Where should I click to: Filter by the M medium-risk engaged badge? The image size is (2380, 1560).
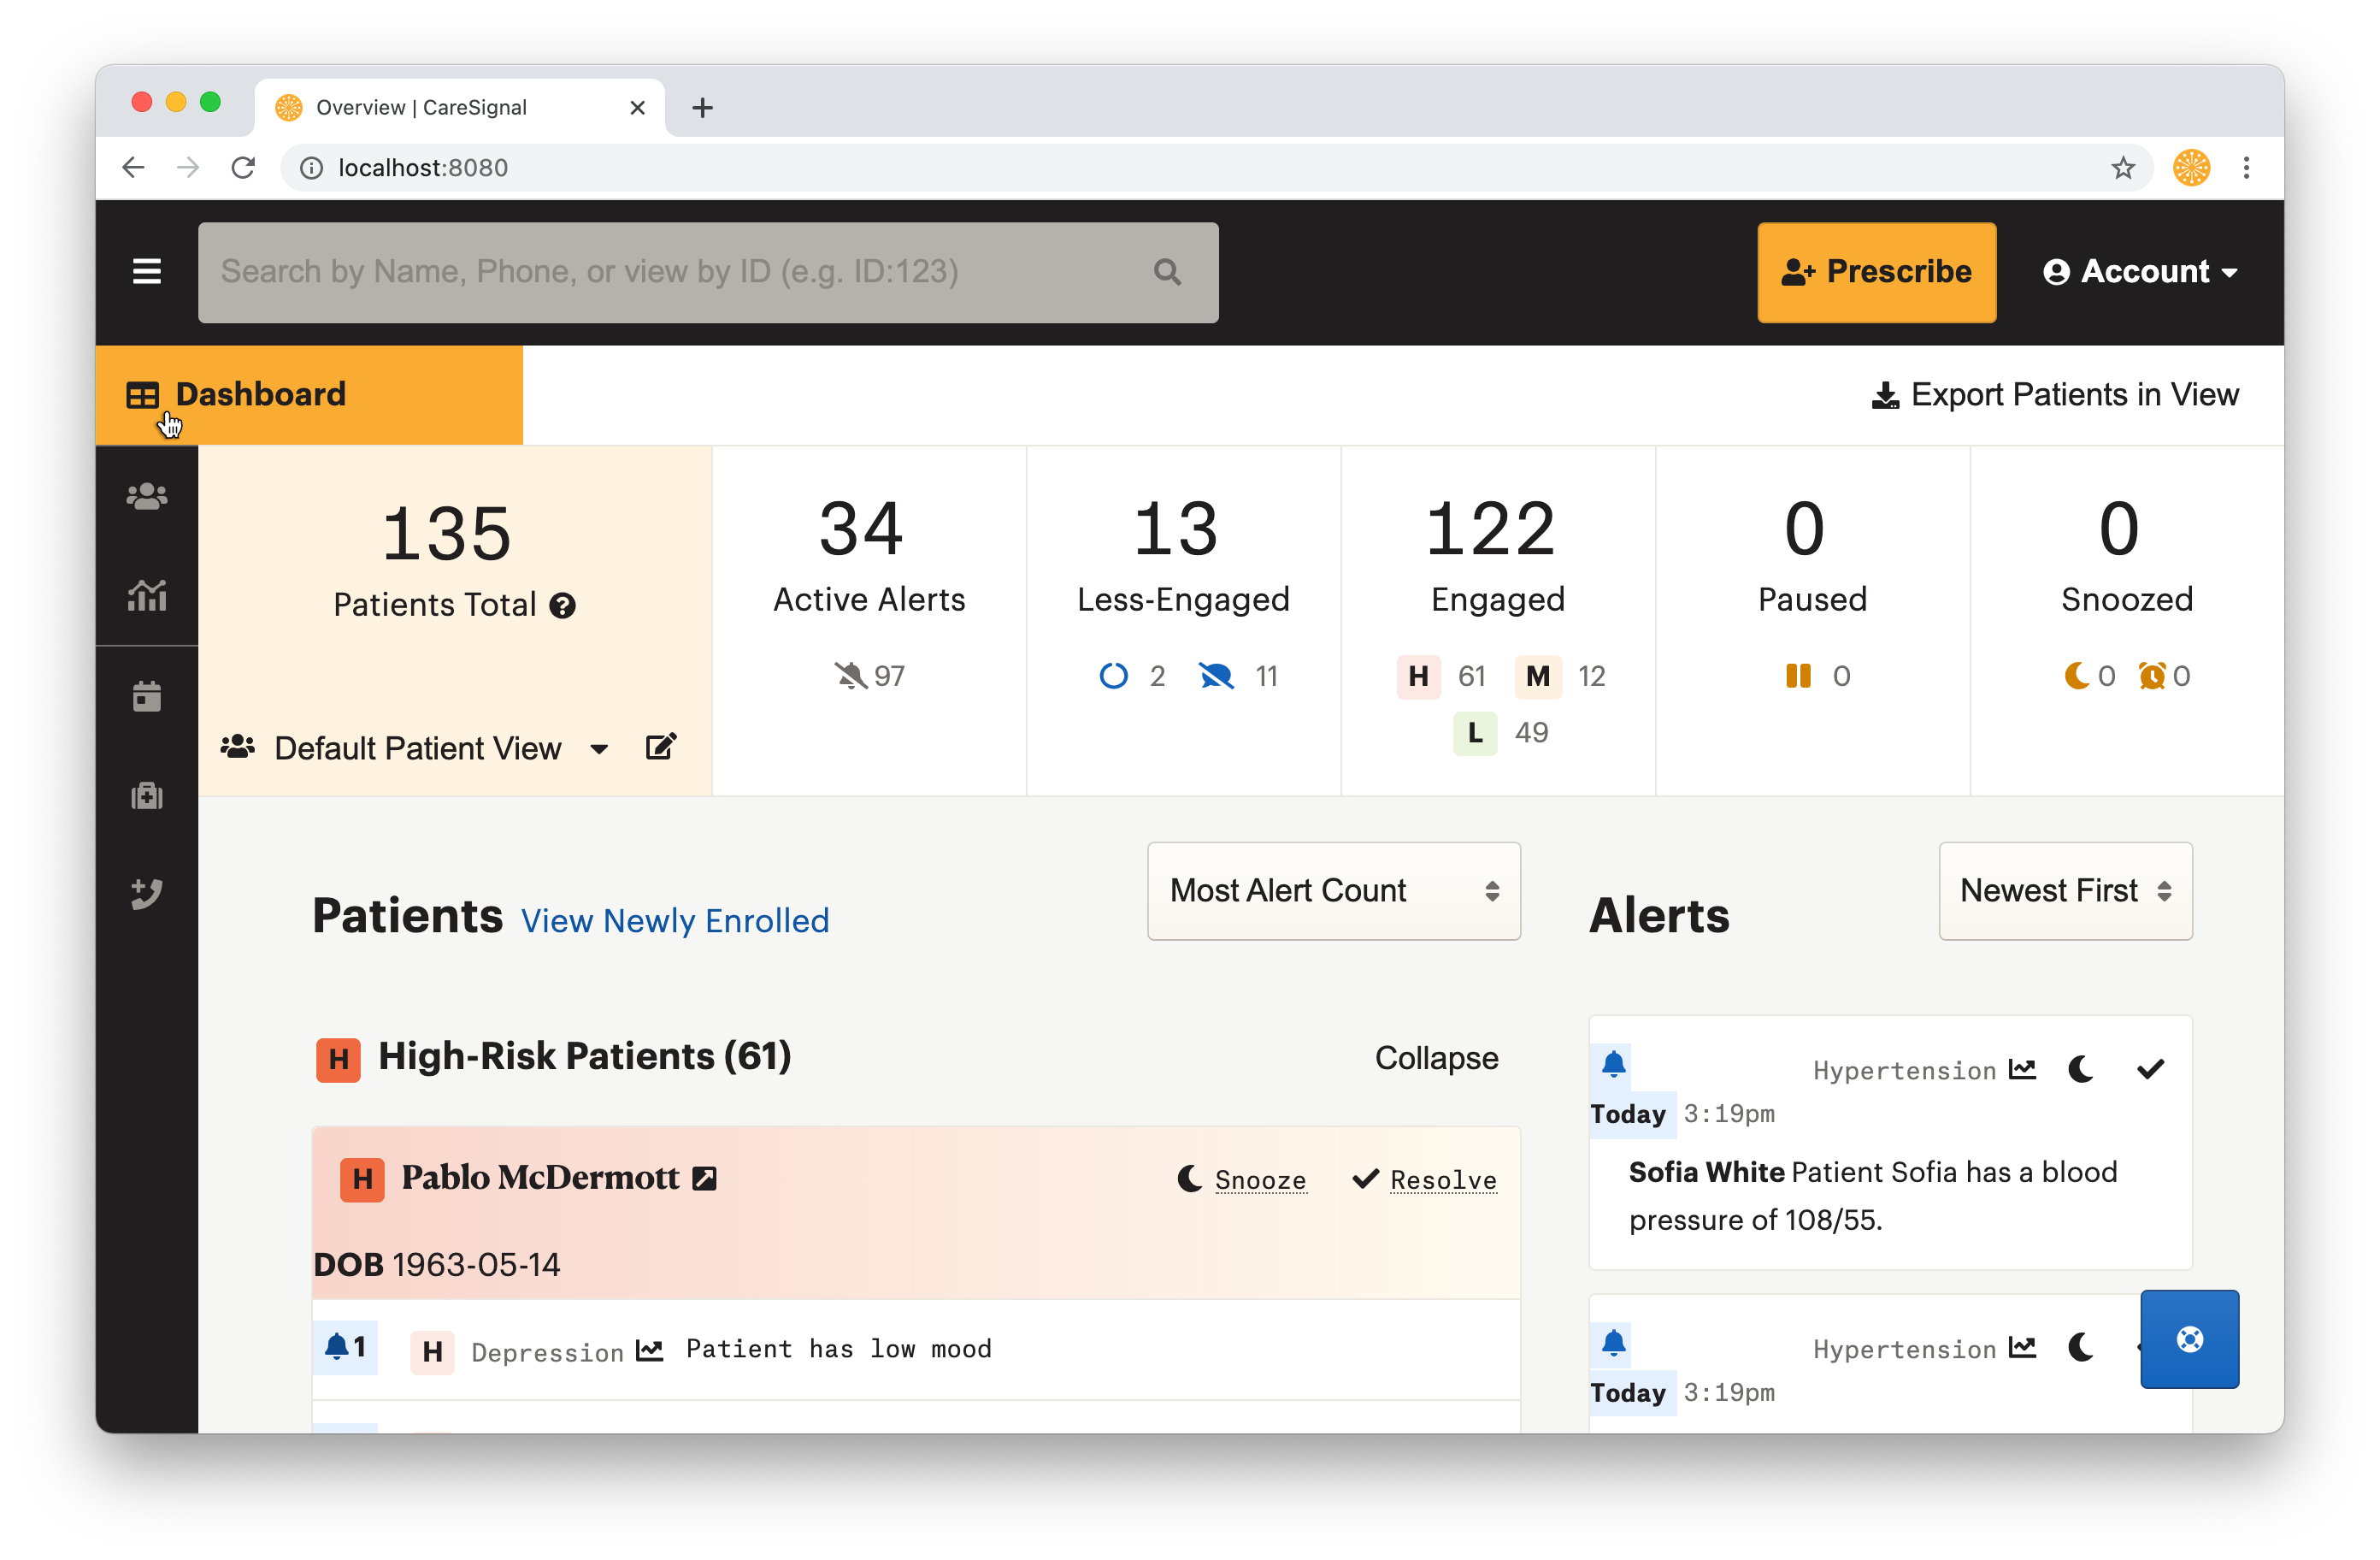1538,677
